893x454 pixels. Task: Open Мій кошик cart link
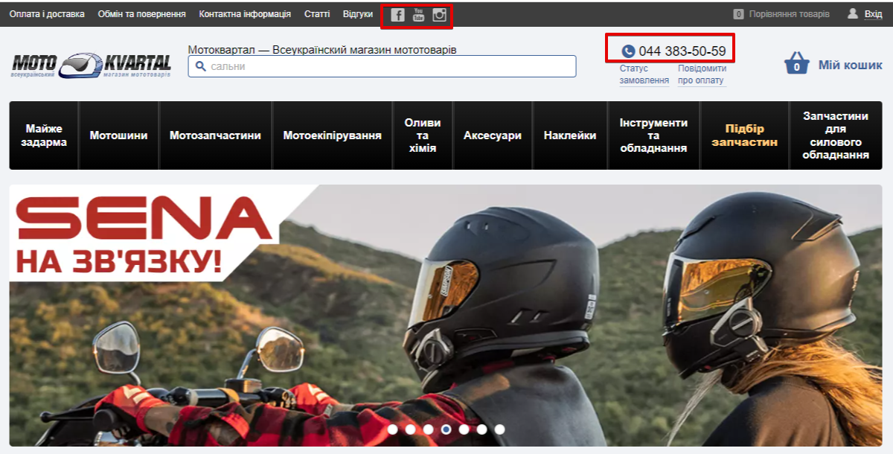click(x=851, y=65)
